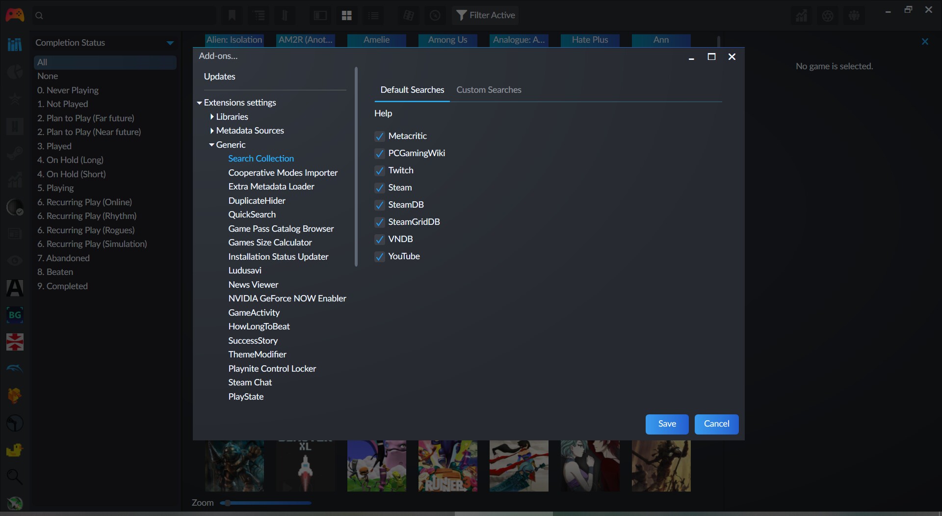Click the circle with checkmark sidebar icon
The width and height of the screenshot is (942, 516).
15,208
